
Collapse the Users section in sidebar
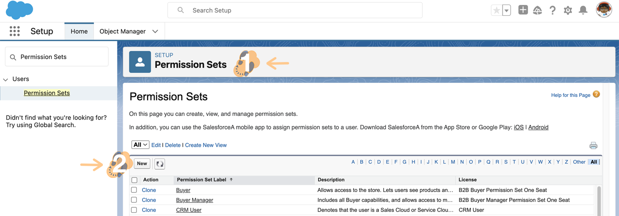(x=6, y=79)
